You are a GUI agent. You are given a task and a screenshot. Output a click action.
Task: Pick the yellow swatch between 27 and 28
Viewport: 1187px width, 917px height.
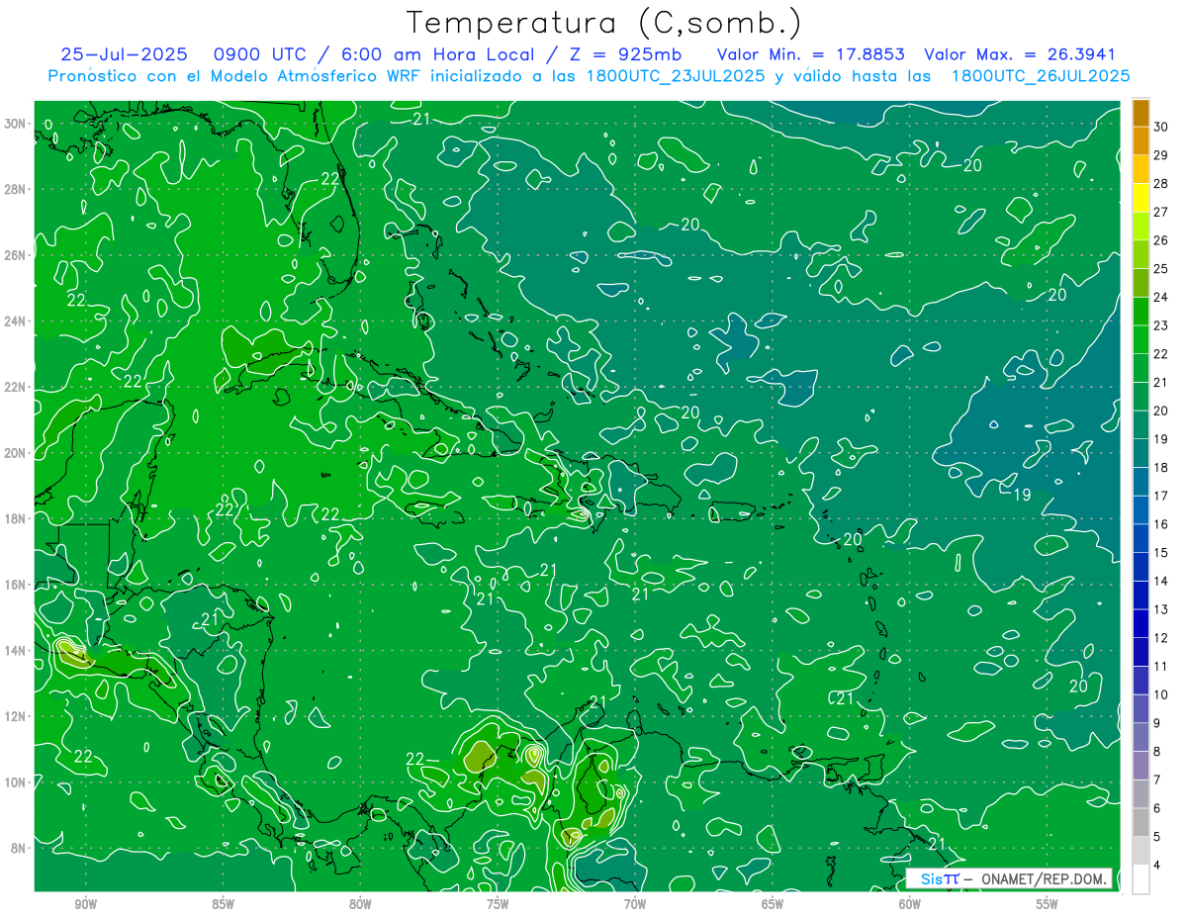[1141, 198]
